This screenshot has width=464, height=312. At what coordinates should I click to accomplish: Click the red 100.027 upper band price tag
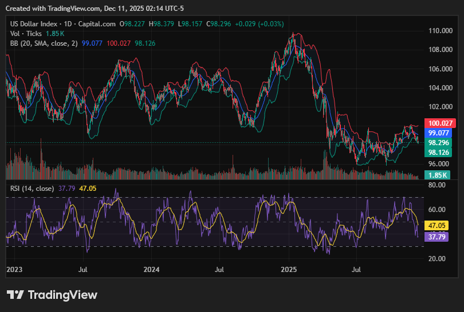point(441,123)
